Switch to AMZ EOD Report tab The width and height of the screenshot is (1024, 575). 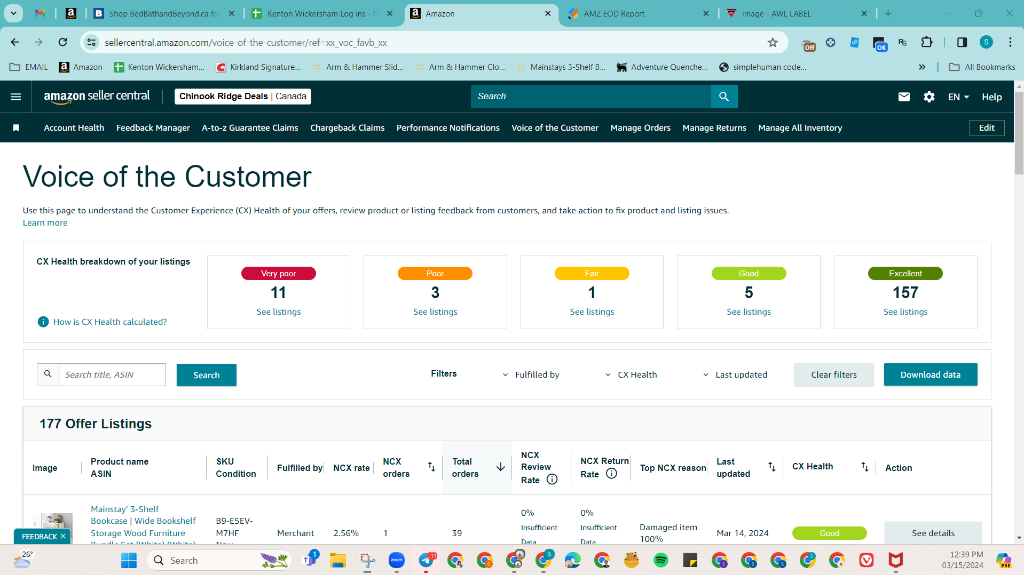pyautogui.click(x=638, y=14)
